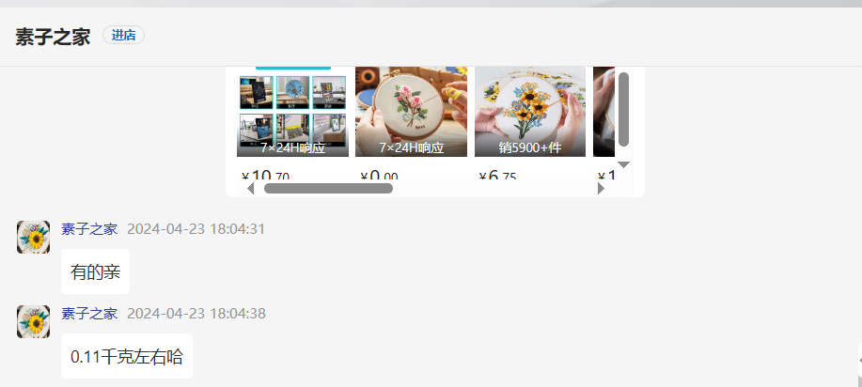862x387 pixels.
Task: Click the 进店 button beside shop name
Action: pyautogui.click(x=124, y=35)
